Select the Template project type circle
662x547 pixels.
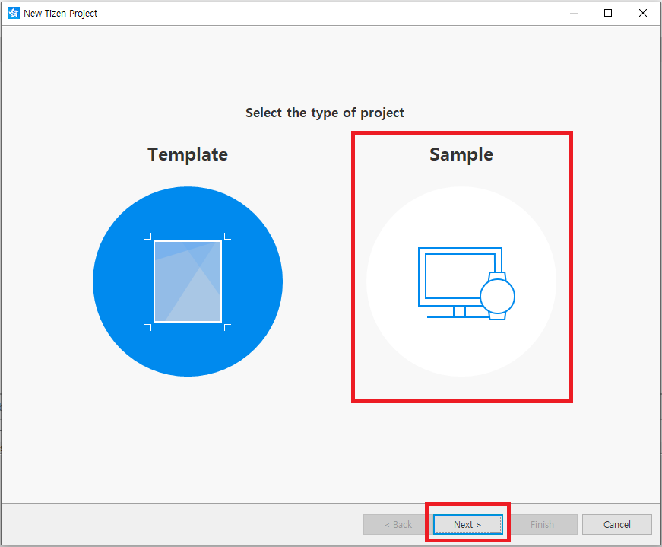[188, 281]
